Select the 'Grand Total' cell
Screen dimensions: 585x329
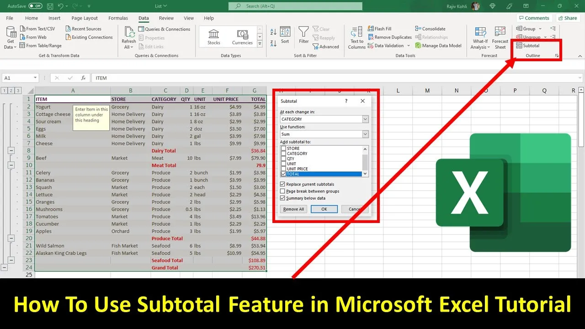(x=165, y=268)
